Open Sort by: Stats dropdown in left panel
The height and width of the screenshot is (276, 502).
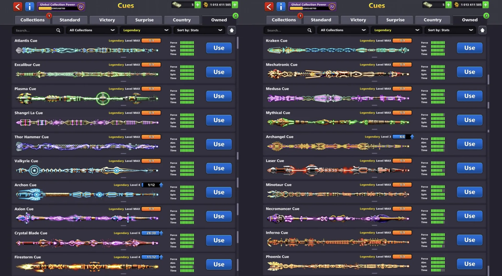point(199,30)
